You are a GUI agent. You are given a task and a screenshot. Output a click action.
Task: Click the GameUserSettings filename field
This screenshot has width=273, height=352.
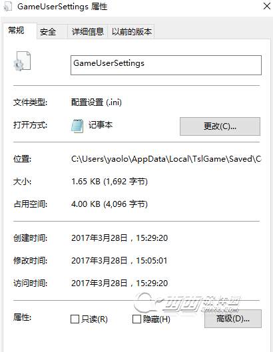click(x=166, y=65)
